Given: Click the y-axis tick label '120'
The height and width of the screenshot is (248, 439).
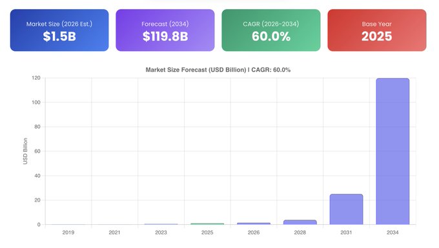Looking at the screenshot, I should [x=36, y=78].
